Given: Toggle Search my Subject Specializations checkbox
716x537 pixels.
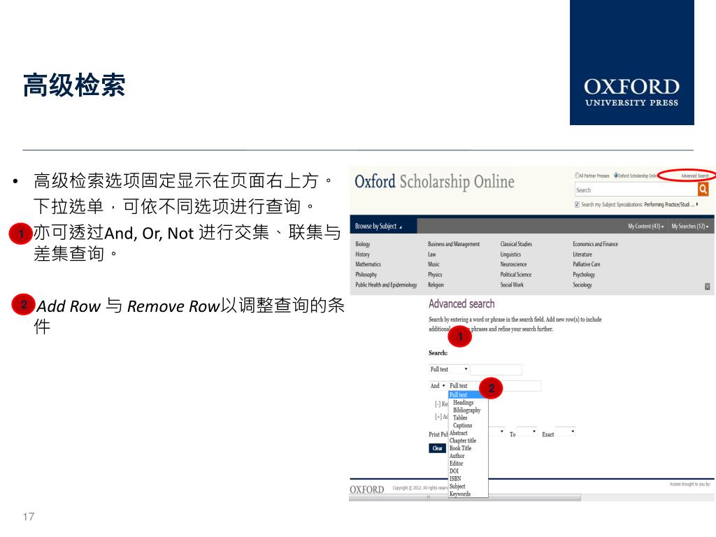Looking at the screenshot, I should (x=577, y=205).
